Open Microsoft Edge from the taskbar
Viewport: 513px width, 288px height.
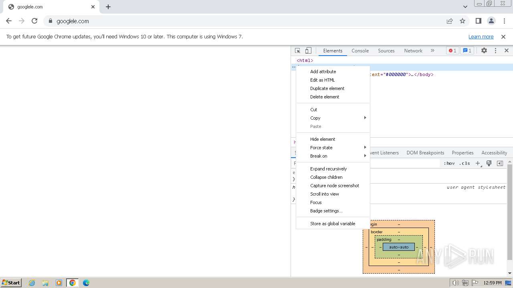[86, 283]
